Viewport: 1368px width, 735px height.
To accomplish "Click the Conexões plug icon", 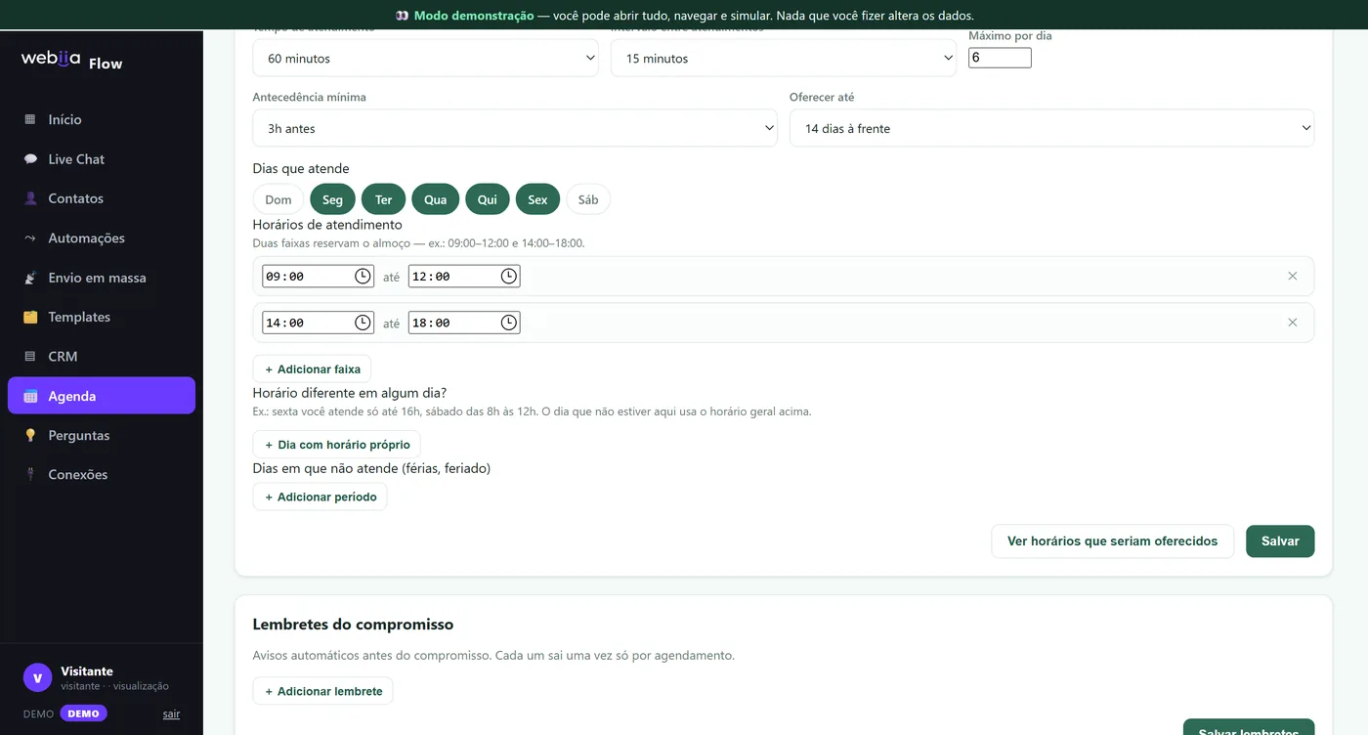I will click(30, 475).
